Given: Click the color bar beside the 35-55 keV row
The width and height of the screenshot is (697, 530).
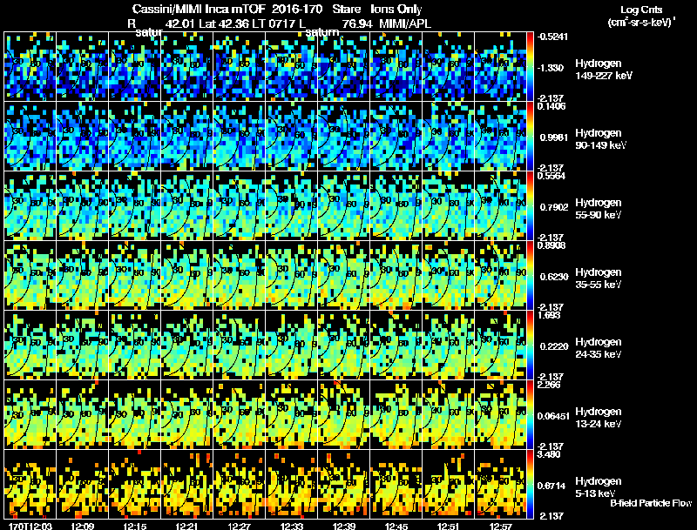Looking at the screenshot, I should [x=530, y=276].
